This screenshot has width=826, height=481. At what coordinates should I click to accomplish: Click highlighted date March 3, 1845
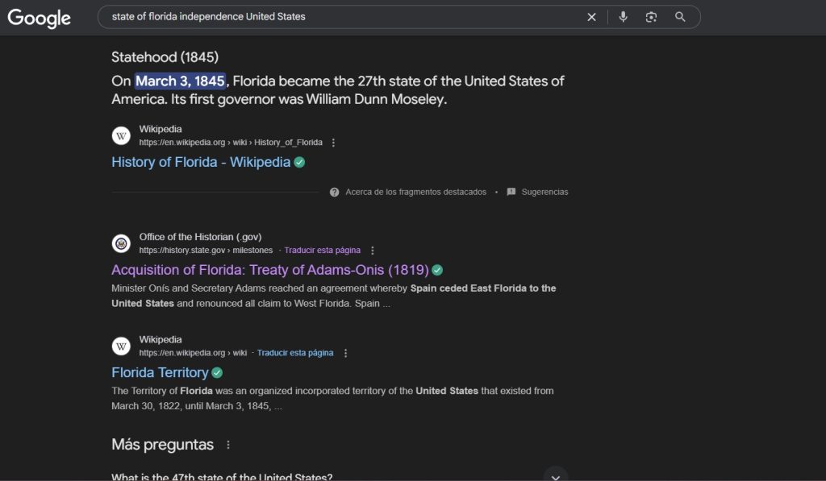(180, 81)
